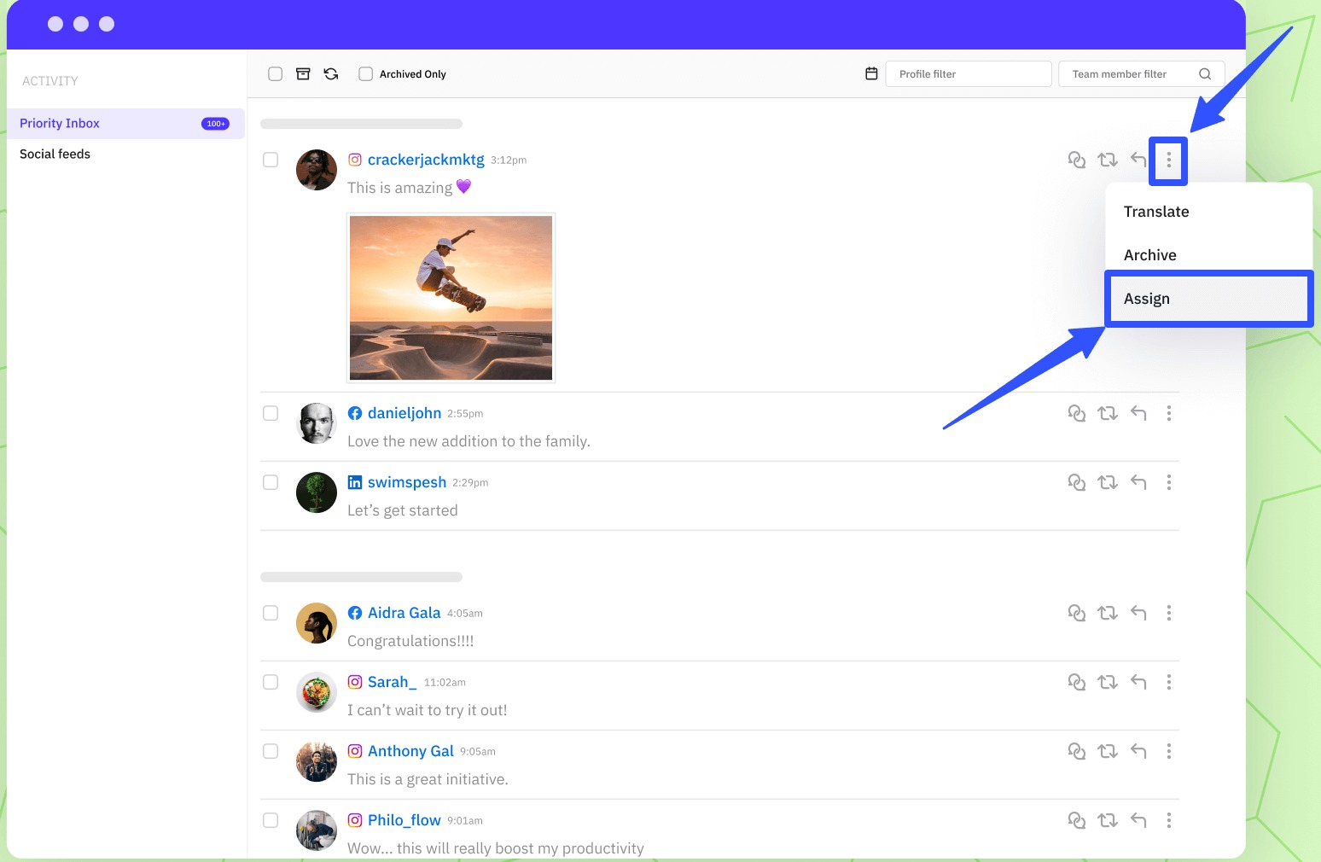The width and height of the screenshot is (1321, 862).
Task: Click the archive icon in the top toolbar
Action: tap(303, 73)
